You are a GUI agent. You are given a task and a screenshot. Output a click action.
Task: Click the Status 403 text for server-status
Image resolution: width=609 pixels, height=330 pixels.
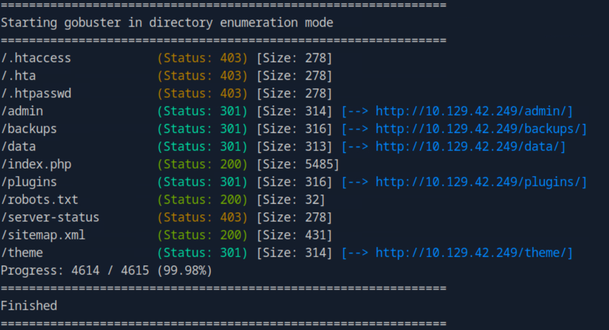tap(202, 217)
